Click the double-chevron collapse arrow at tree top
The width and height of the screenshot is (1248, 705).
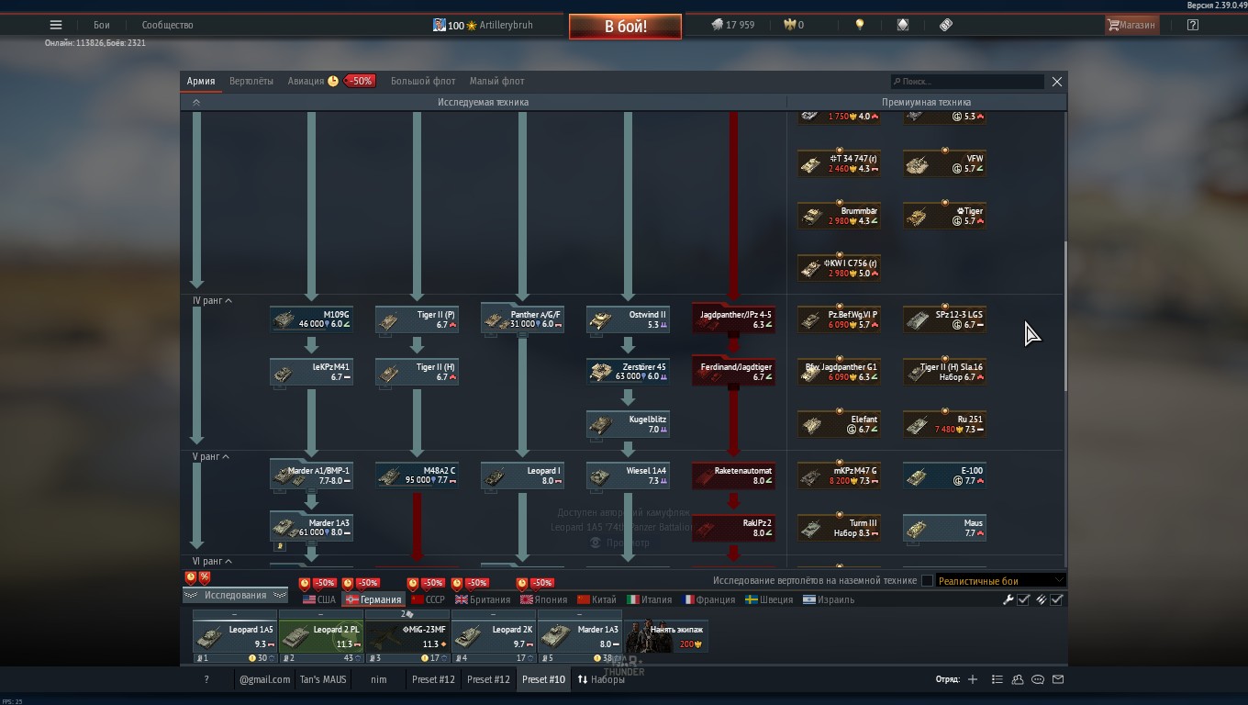[x=195, y=102]
